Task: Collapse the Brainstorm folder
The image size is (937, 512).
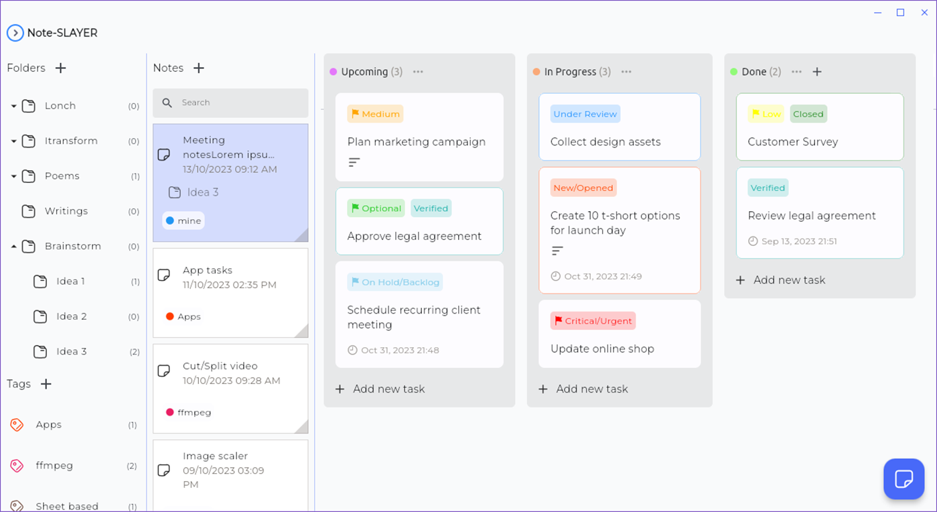Action: point(13,247)
